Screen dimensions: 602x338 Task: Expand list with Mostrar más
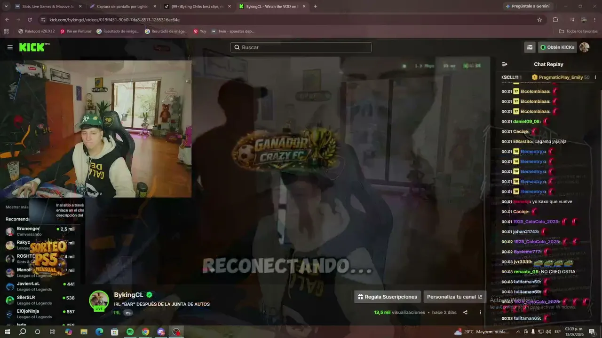[x=17, y=207]
